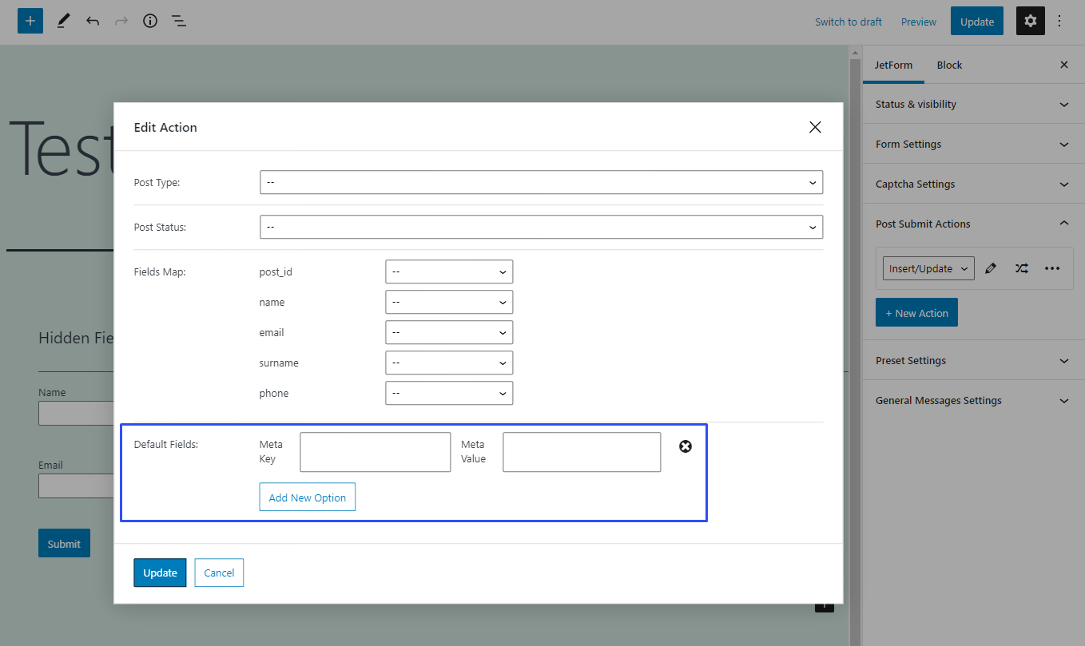The width and height of the screenshot is (1085, 646).
Task: Edit the Insert/Update action with the pencil icon
Action: click(x=991, y=268)
